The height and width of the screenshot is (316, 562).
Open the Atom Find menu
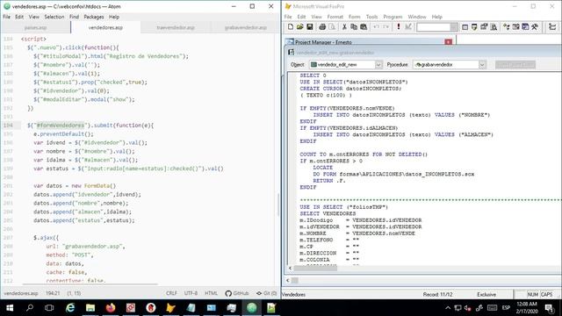point(74,17)
